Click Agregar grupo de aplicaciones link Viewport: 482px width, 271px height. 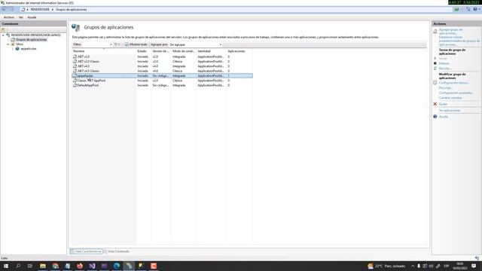[x=450, y=32]
